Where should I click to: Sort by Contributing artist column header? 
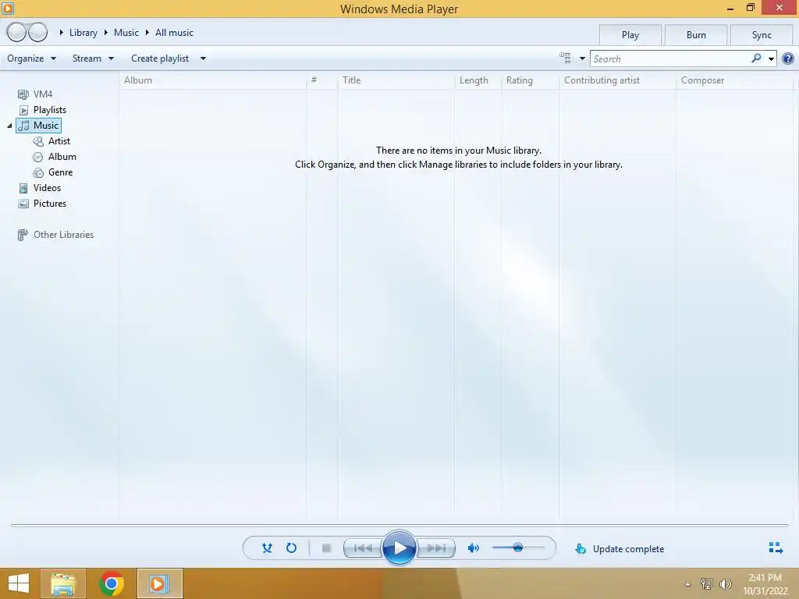pos(618,80)
